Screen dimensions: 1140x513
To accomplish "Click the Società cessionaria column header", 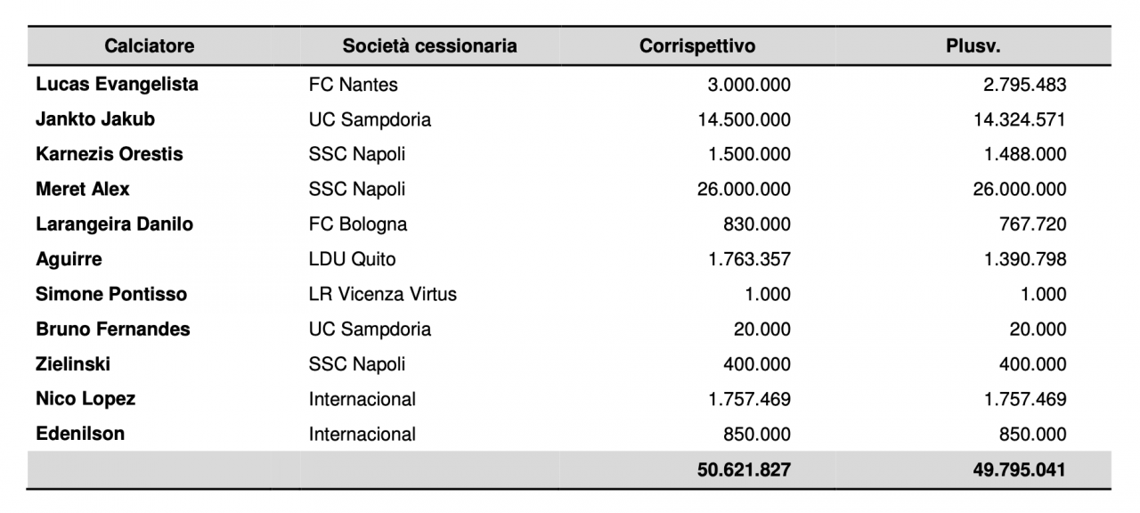I will pos(429,46).
